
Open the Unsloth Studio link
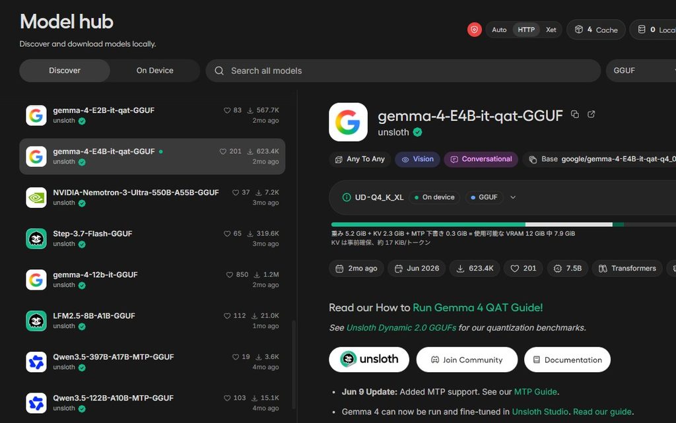[x=540, y=412]
